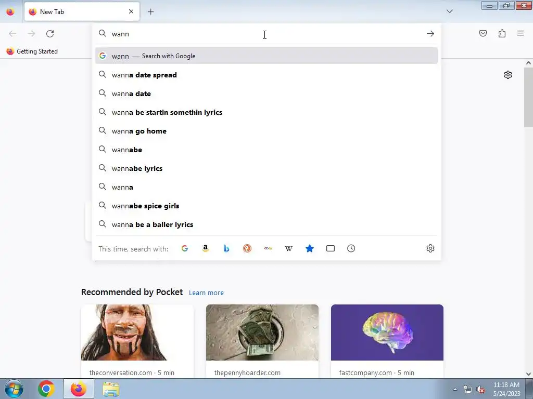Click the muted volume tray icon
Viewport: 533px width, 399px height.
tap(480, 390)
